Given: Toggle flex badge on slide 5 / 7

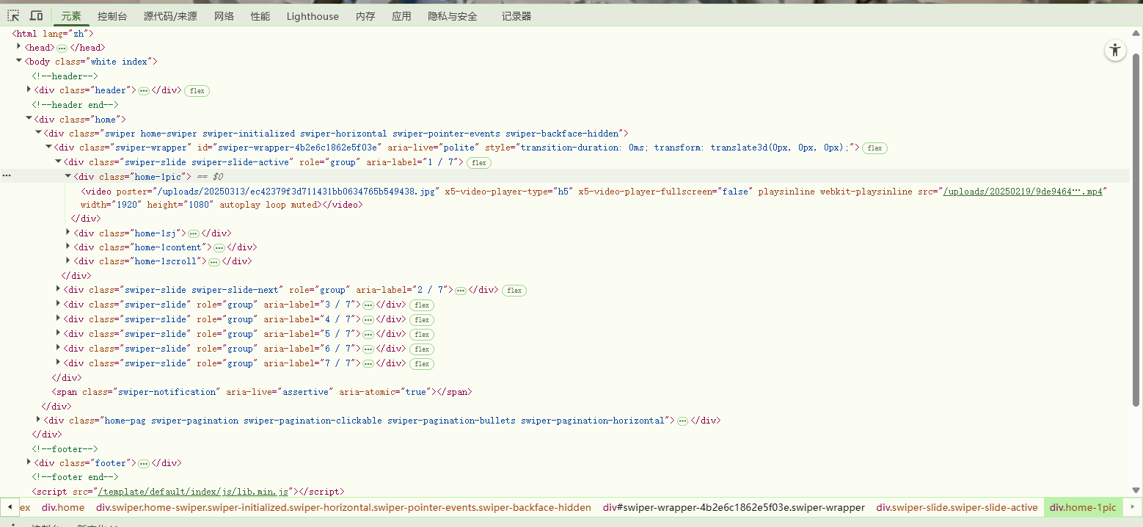Looking at the screenshot, I should 421,335.
